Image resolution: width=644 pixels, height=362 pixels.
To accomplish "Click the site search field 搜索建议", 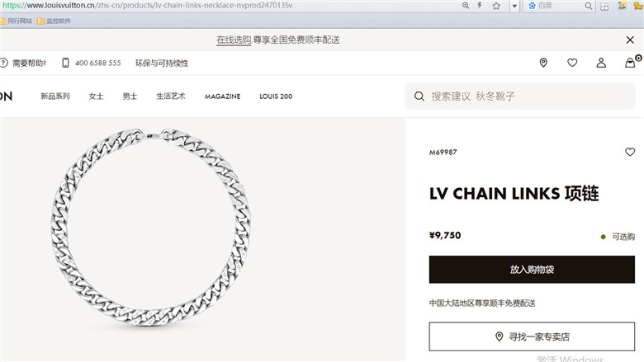I will [x=520, y=96].
